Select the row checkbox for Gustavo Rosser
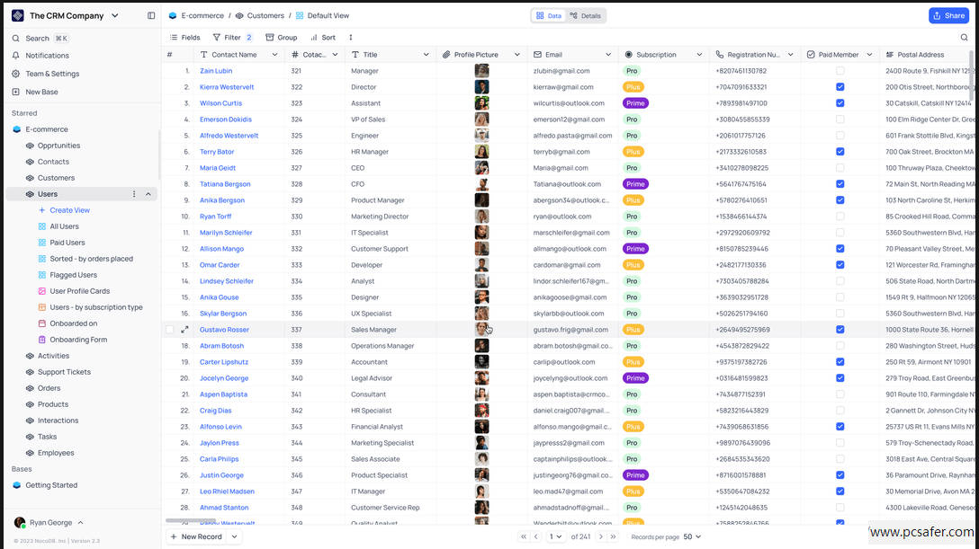This screenshot has width=979, height=549. (169, 330)
